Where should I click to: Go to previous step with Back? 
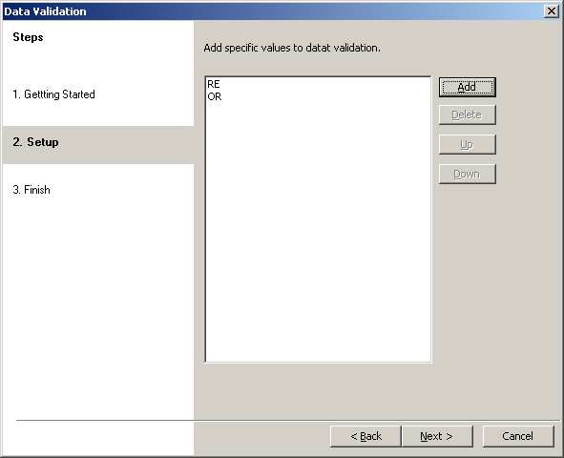click(x=366, y=436)
